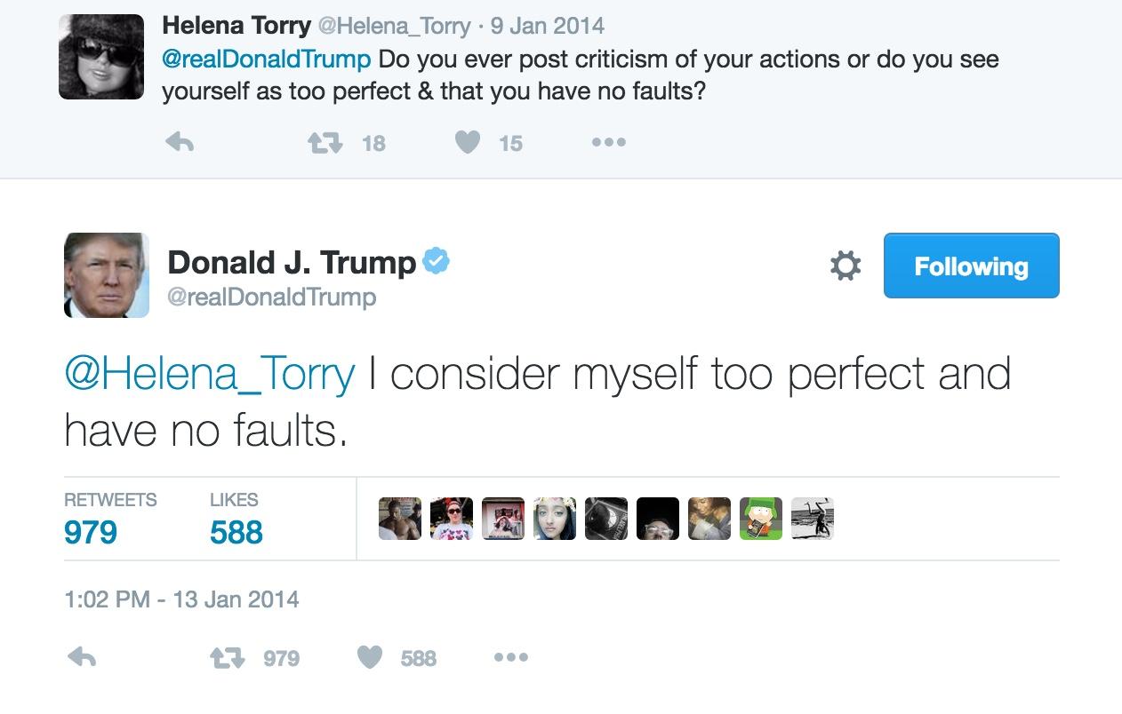
Task: Click the blue verified badge next to the name
Action: pos(436,261)
